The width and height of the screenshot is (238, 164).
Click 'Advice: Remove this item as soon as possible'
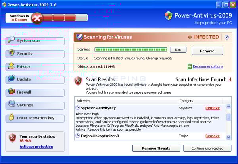click(x=108, y=130)
